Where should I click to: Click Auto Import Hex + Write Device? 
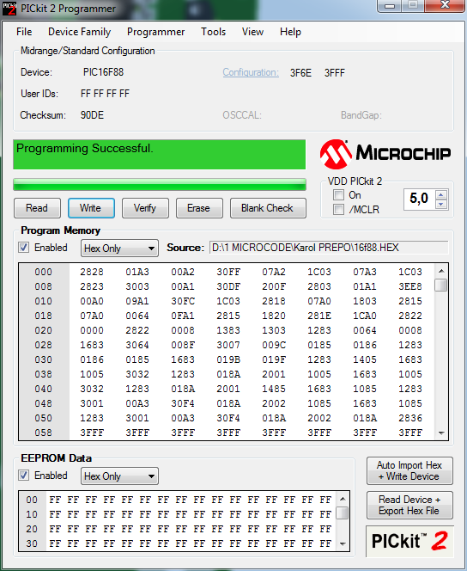(409, 471)
